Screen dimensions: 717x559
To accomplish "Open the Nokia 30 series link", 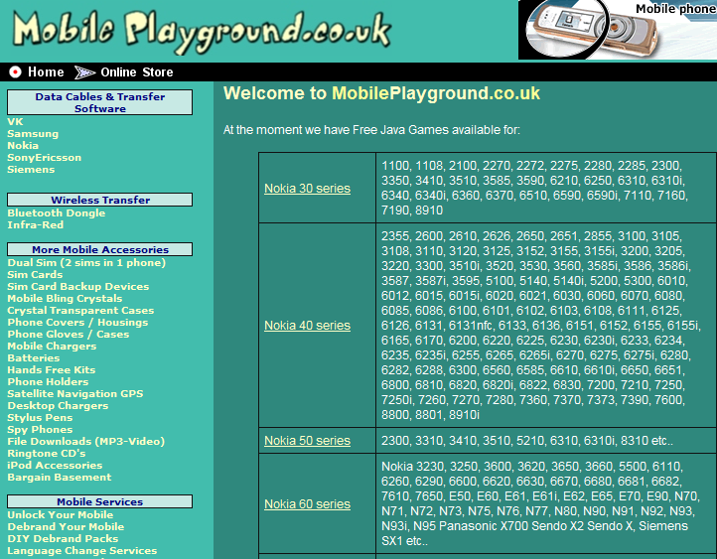I will pos(307,188).
